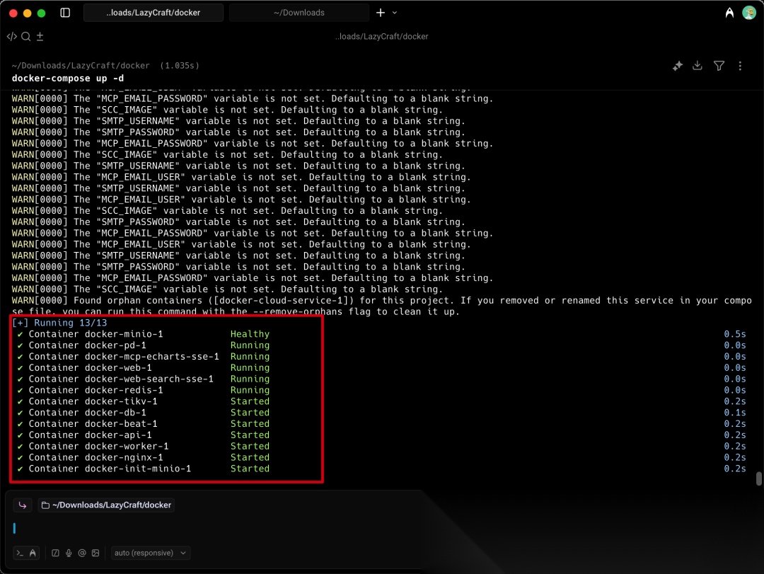Click the Healthy status text
The height and width of the screenshot is (574, 764).
250,334
